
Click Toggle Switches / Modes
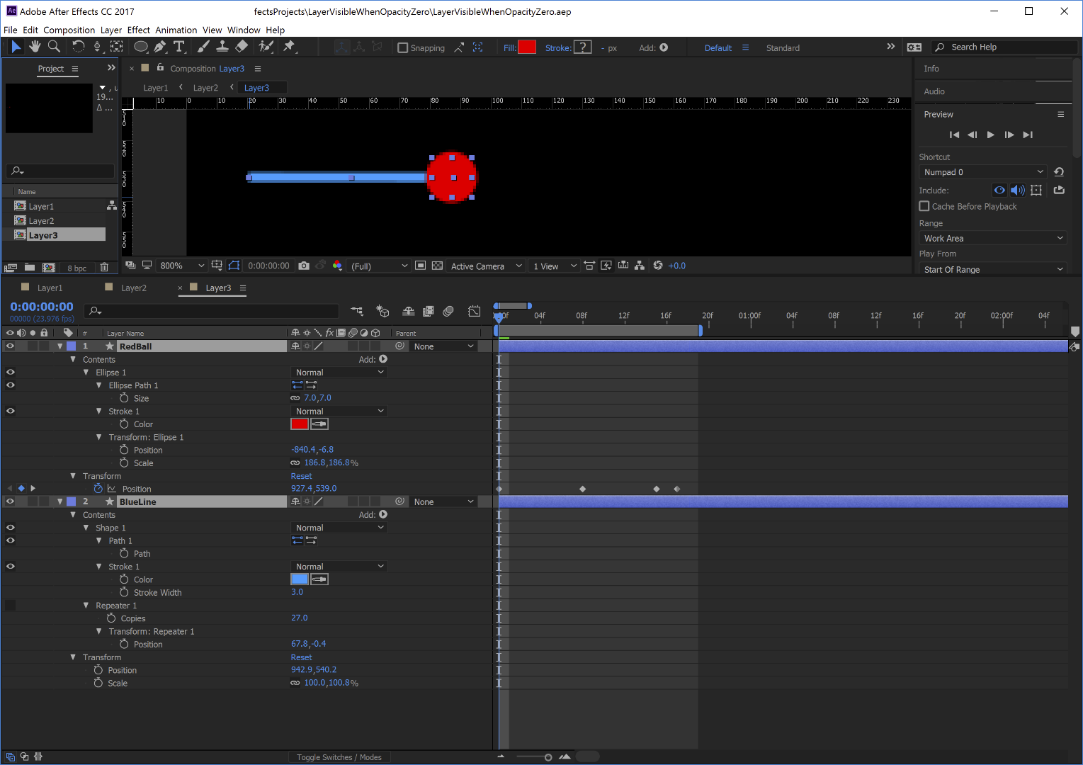[x=340, y=756]
